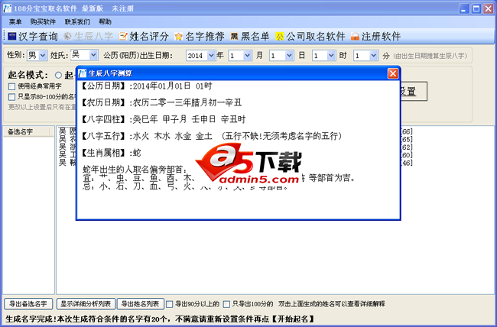
Task: Click the 蛇年出生的人取名偏旁部首 text
Action: point(135,170)
